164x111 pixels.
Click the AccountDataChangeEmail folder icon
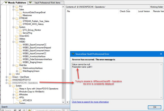click(x=20, y=13)
